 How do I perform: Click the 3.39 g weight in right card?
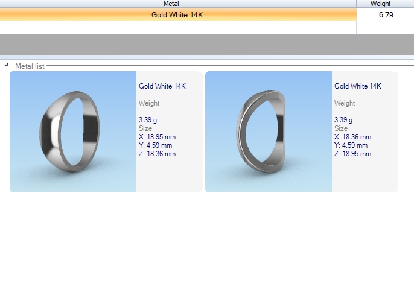coord(345,120)
